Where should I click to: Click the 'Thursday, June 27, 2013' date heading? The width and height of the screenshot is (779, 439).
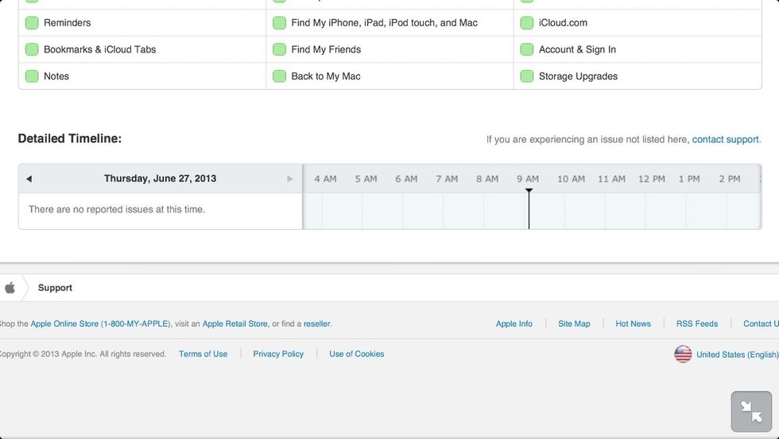coord(160,178)
